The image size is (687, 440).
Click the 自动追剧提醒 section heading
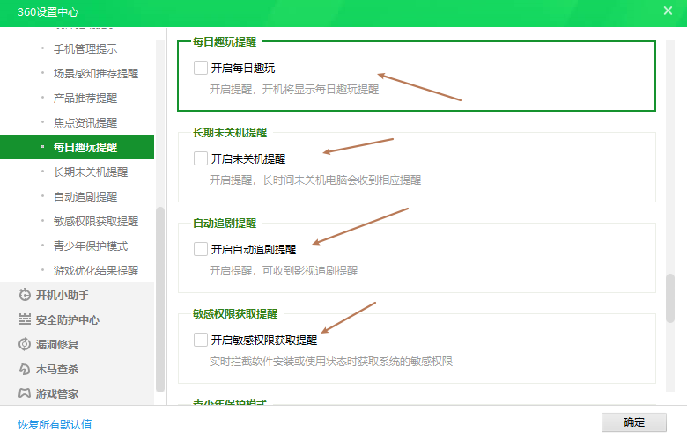pos(225,223)
